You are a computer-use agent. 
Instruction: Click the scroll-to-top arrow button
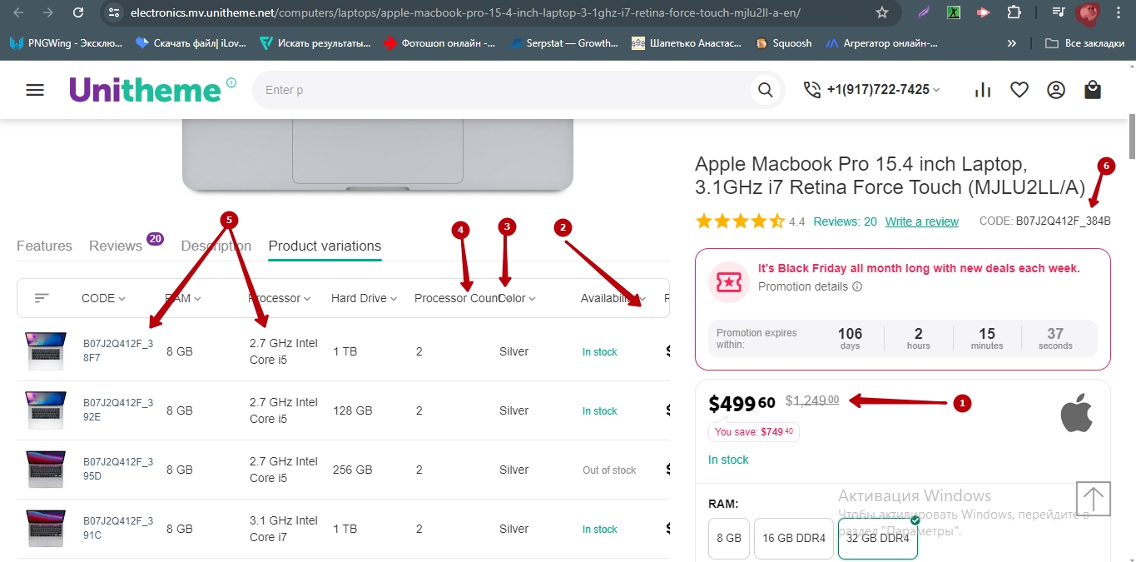(x=1093, y=499)
